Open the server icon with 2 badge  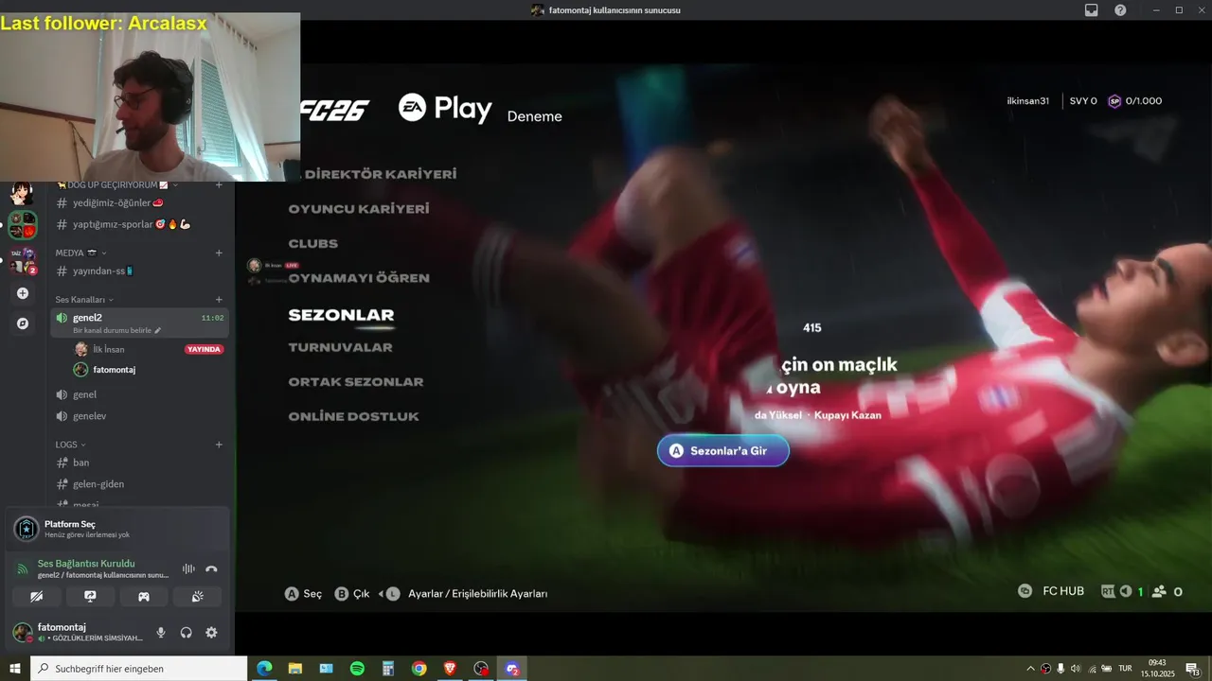[23, 260]
